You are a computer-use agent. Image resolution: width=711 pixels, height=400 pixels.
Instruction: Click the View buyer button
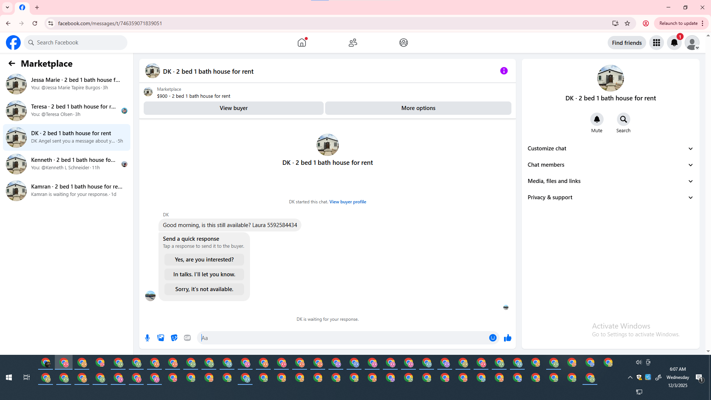coord(234,108)
